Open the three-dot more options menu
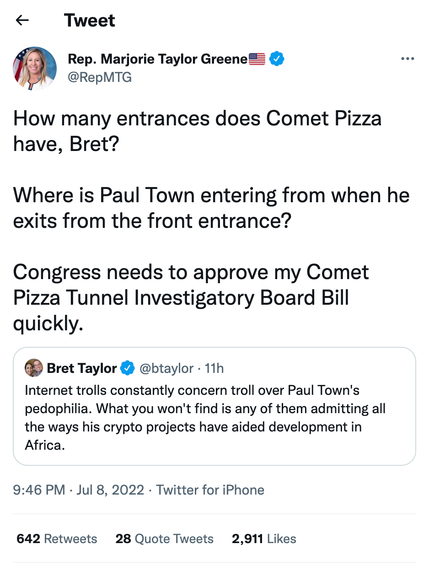 click(407, 59)
